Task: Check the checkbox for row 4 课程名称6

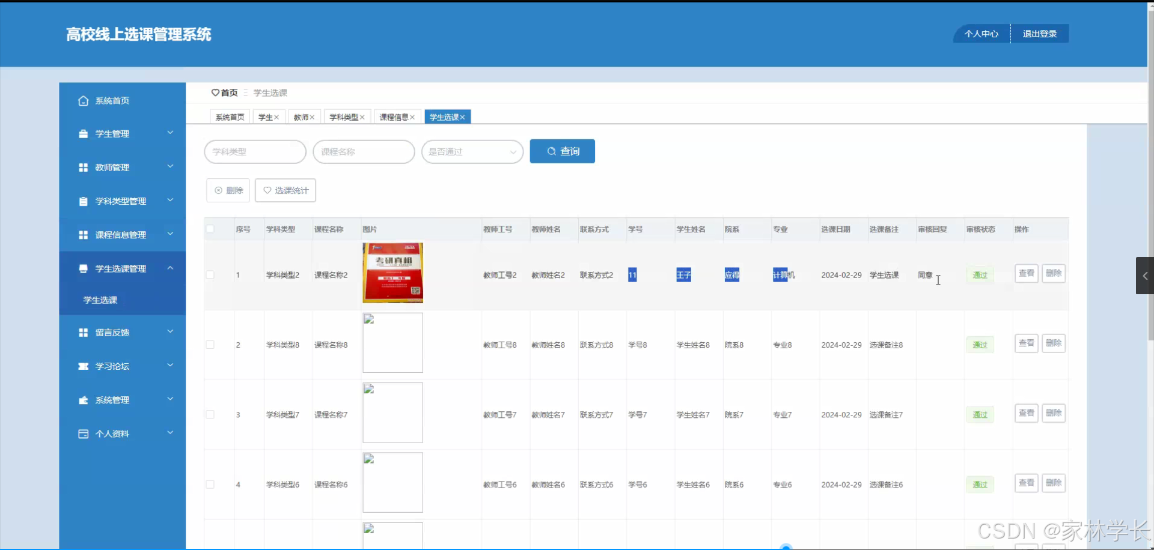Action: tap(210, 484)
